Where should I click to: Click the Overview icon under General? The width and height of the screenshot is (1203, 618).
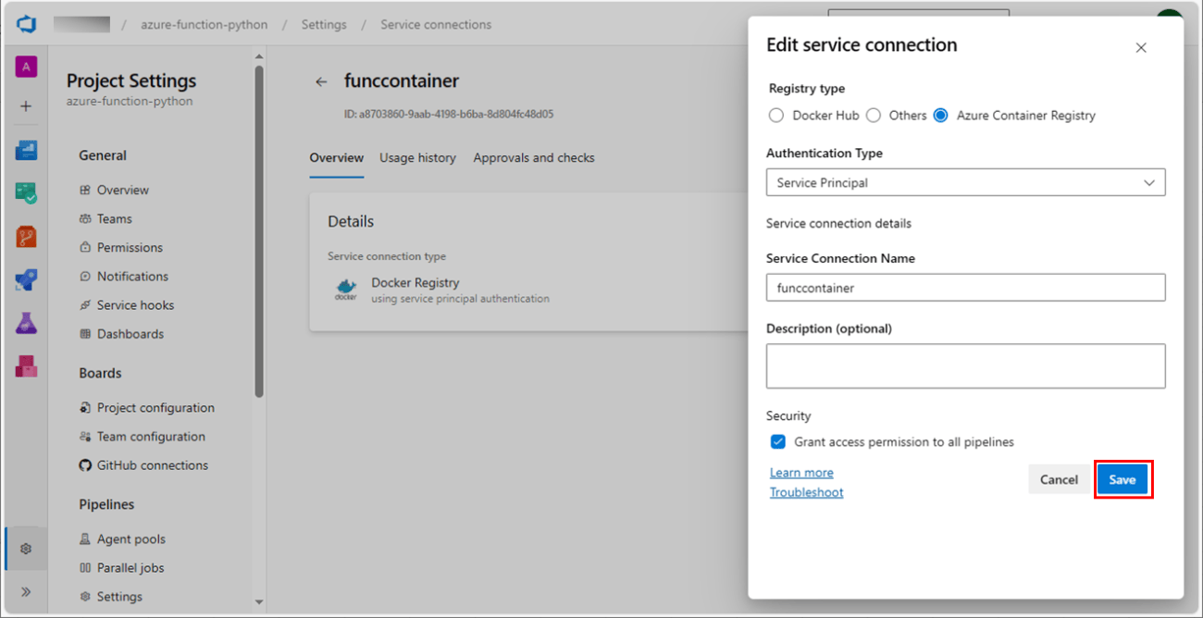pos(85,190)
